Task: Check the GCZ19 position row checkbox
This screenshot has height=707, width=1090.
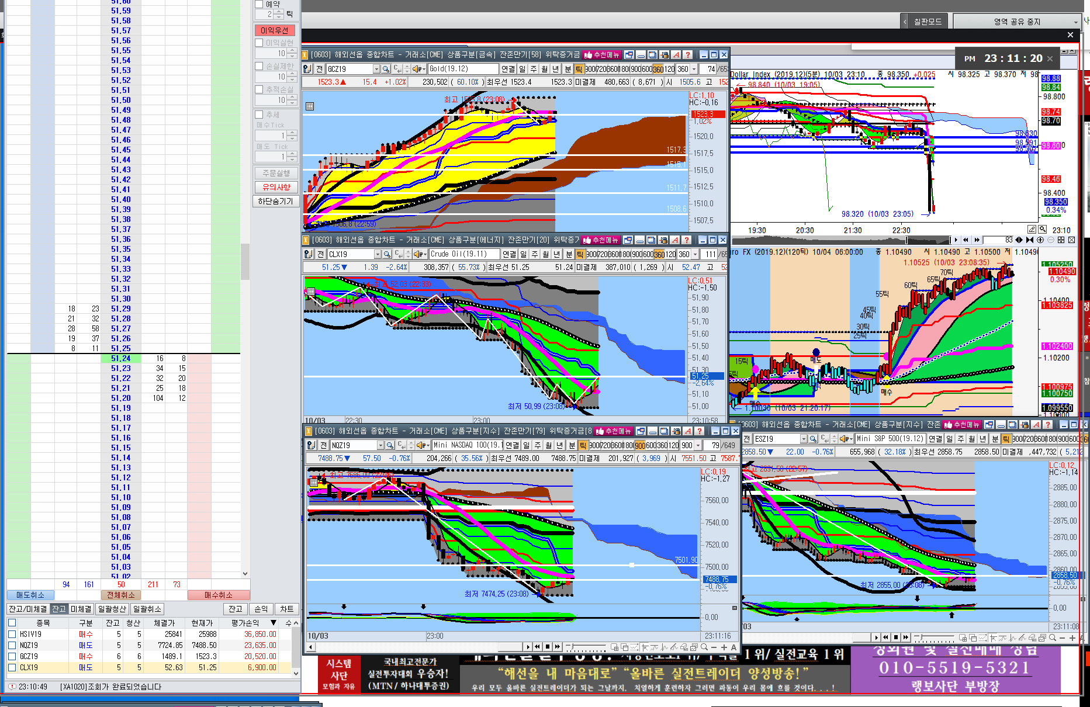Action: point(12,656)
